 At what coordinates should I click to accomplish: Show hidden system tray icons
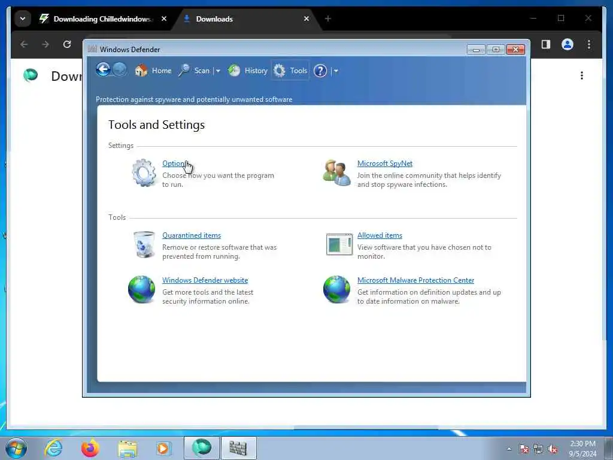tap(509, 449)
